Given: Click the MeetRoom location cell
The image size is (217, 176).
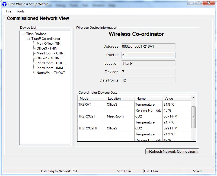Looking at the screenshot, I should pos(120,116).
